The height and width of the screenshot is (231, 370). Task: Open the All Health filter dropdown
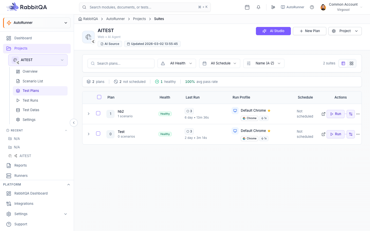tap(177, 63)
